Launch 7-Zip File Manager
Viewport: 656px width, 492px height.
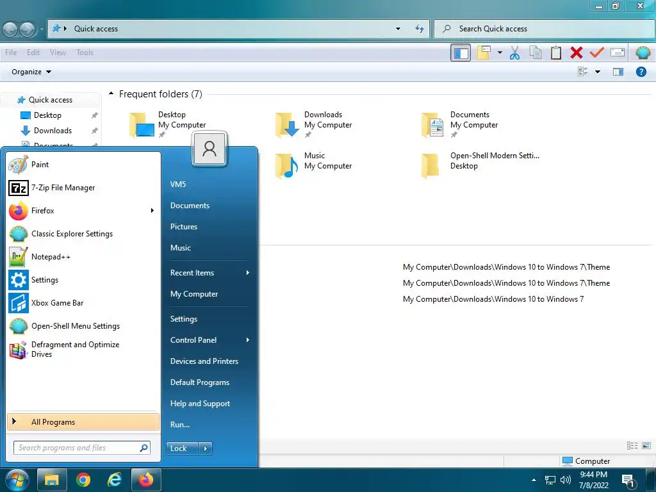click(x=83, y=188)
